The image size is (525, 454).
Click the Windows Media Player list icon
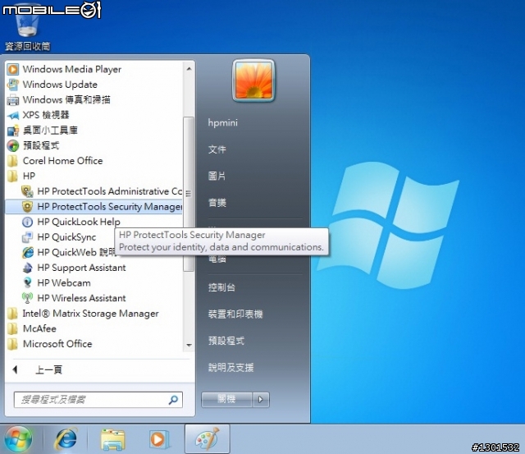(x=13, y=69)
